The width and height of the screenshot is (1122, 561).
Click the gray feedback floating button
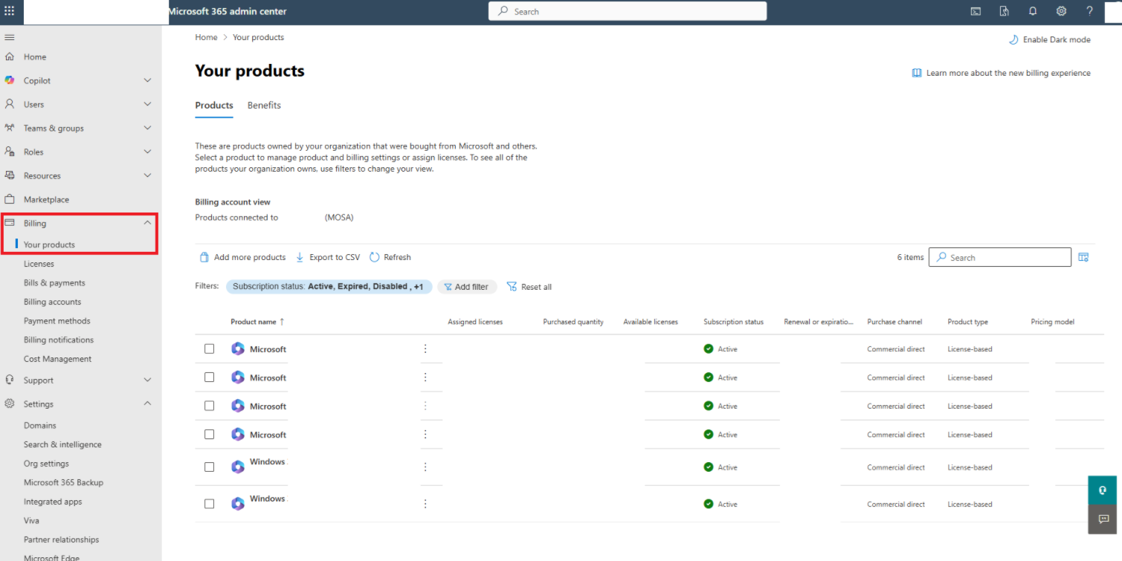pyautogui.click(x=1103, y=519)
